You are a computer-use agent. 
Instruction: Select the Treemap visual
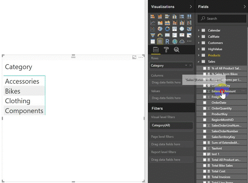pyautogui.click(x=174, y=29)
